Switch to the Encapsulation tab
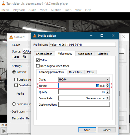This screenshot has height=135, width=130. pyautogui.click(x=44, y=54)
